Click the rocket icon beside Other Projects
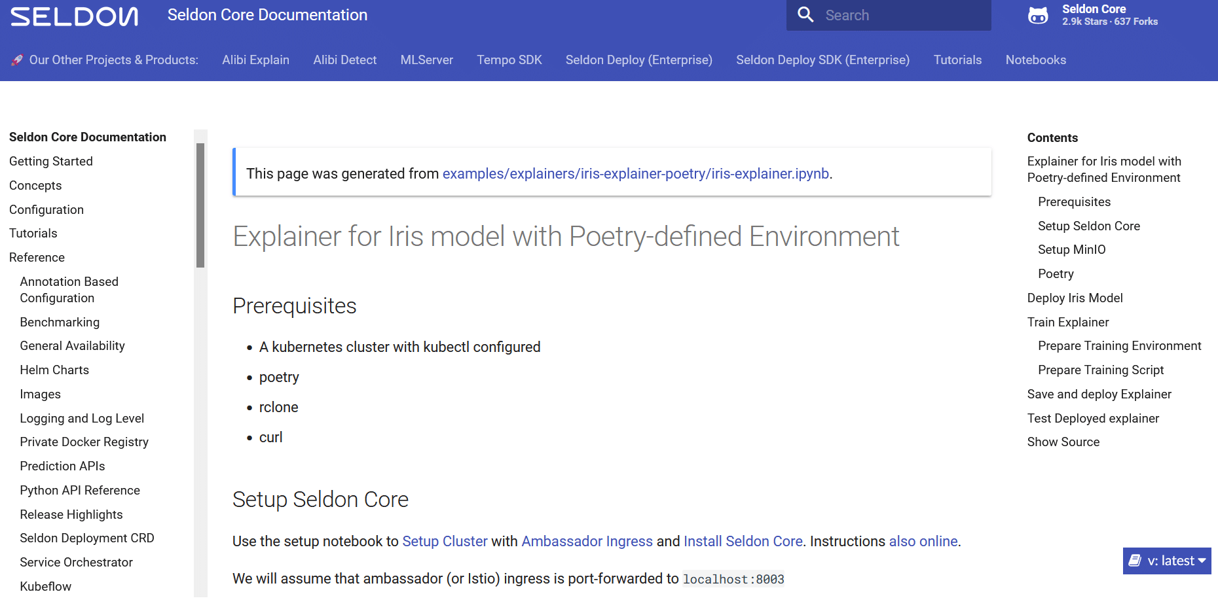 pyautogui.click(x=17, y=60)
